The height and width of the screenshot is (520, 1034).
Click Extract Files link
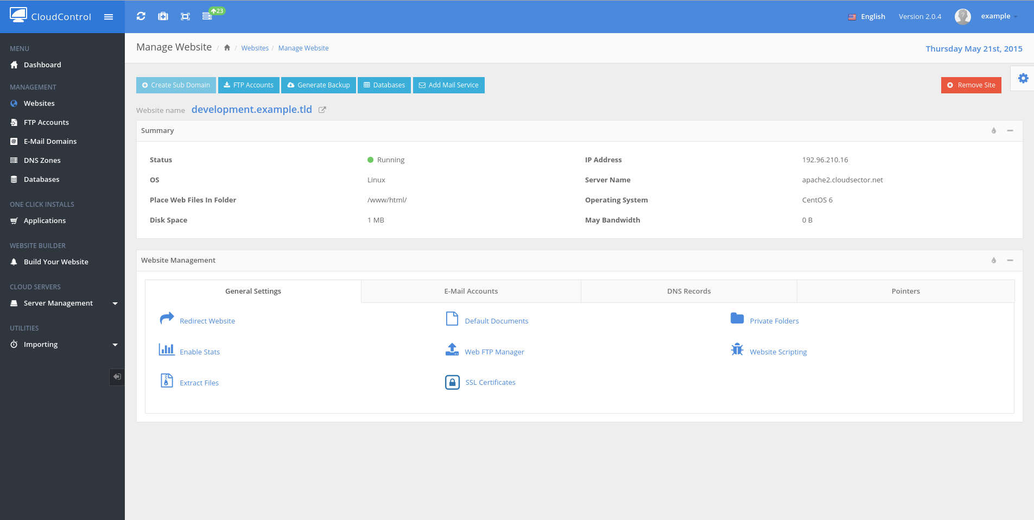199,383
